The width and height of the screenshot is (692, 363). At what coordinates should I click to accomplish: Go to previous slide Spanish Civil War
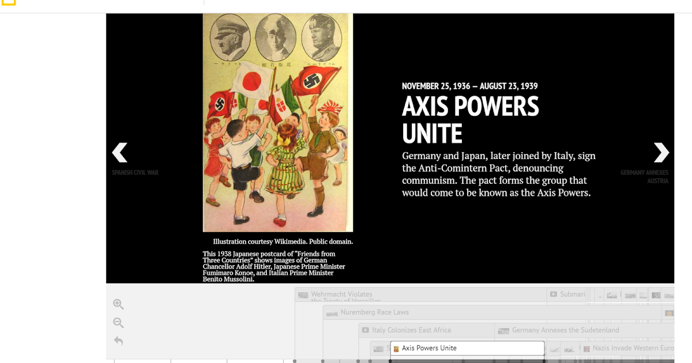[x=119, y=153]
